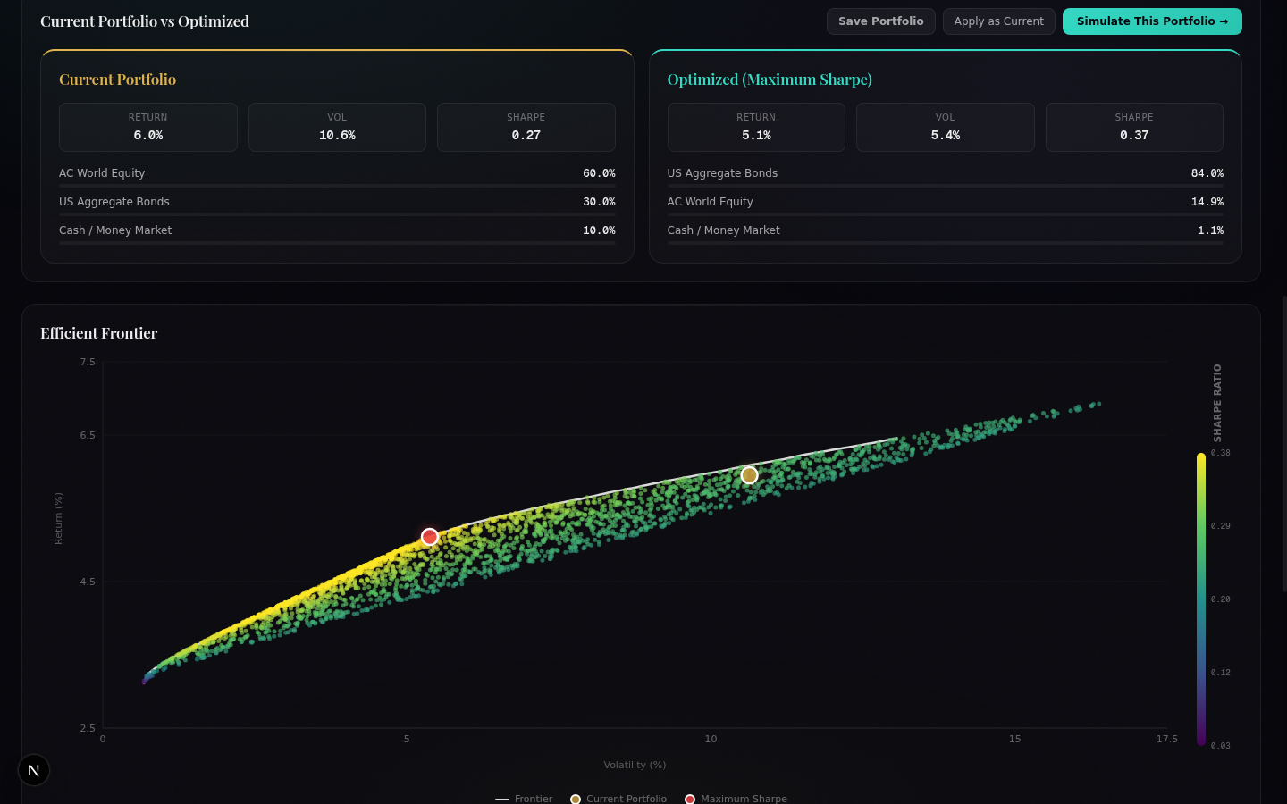Click Optimized (Maximum Sharpe) heading
The height and width of the screenshot is (804, 1287).
[x=770, y=80]
